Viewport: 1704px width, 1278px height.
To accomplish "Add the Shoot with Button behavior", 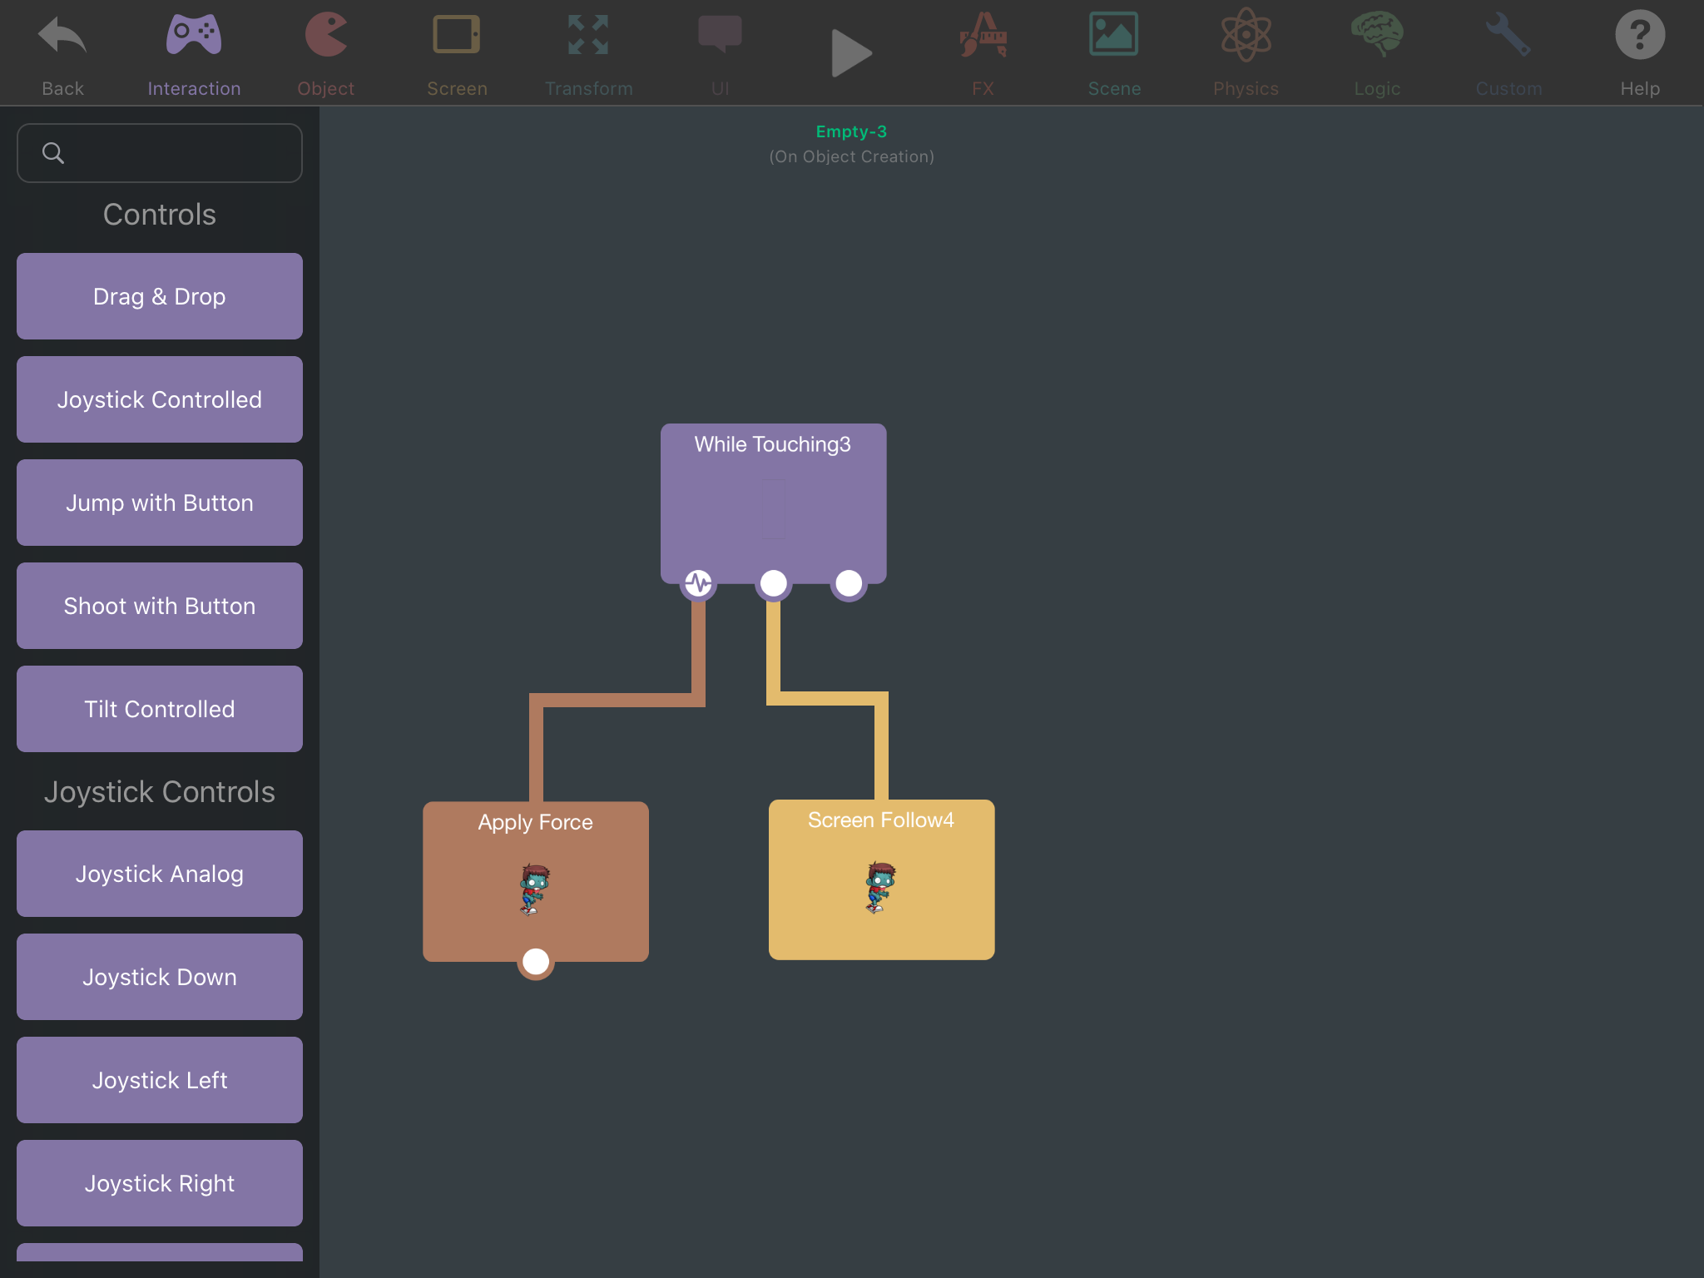I will (x=160, y=606).
